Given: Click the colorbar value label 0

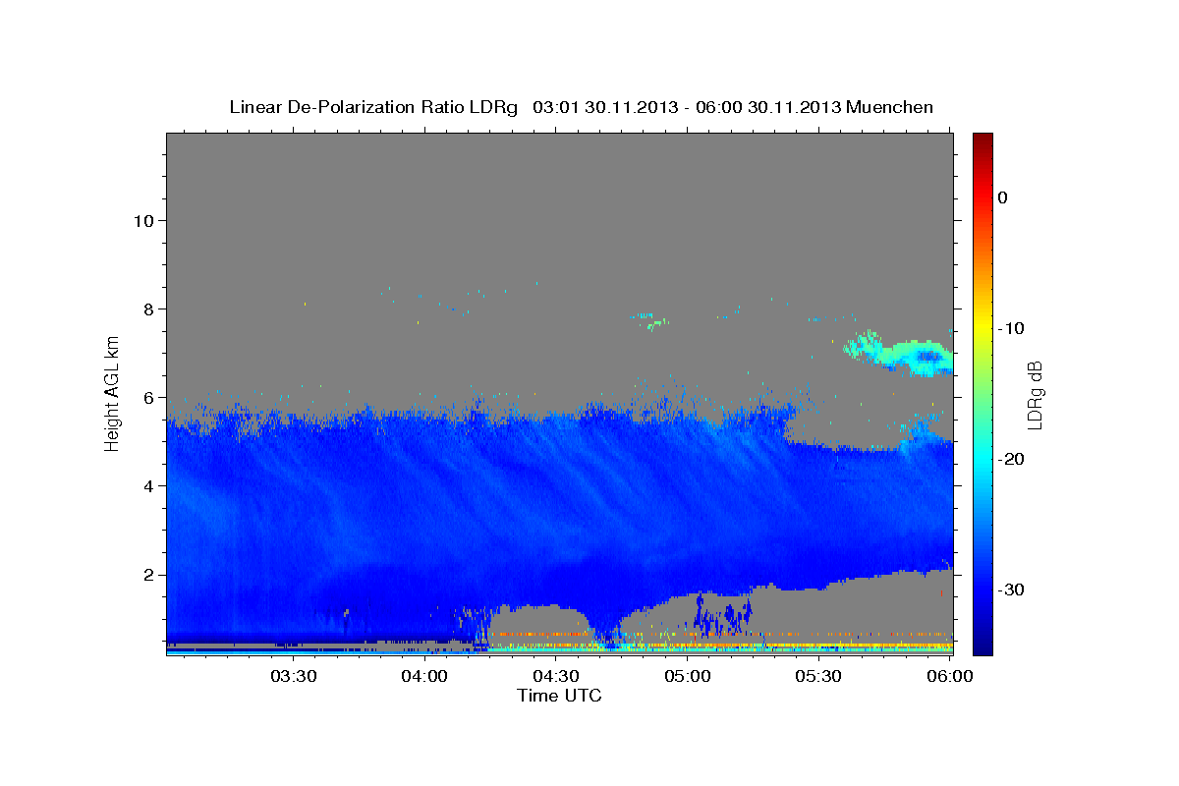Looking at the screenshot, I should pyautogui.click(x=1002, y=197).
